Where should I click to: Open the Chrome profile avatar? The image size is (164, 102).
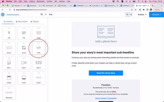(151, 10)
